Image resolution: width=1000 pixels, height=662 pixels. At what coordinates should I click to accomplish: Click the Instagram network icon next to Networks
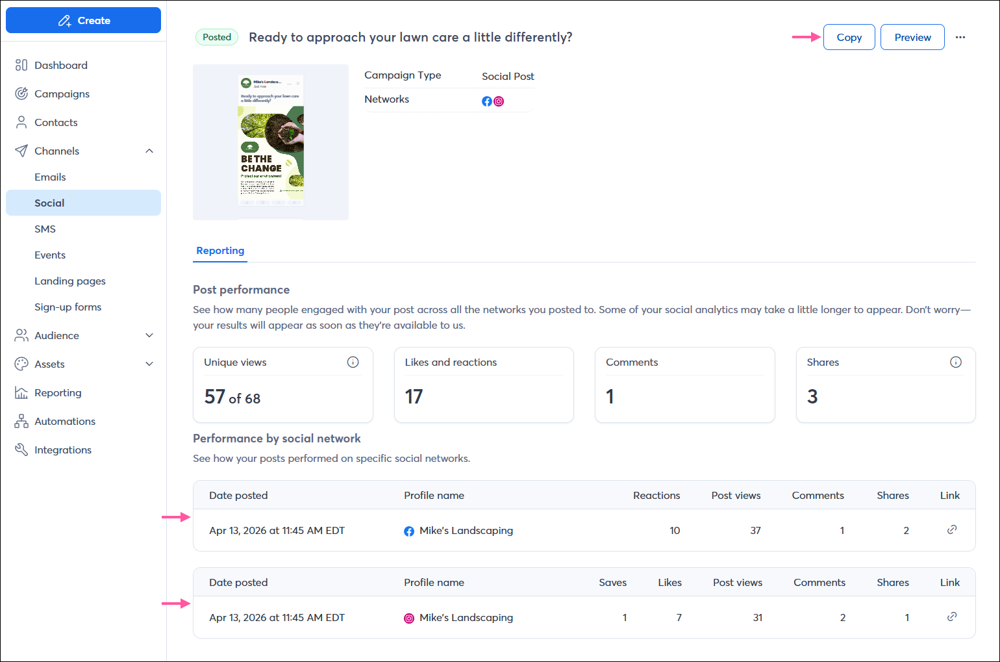tap(498, 101)
